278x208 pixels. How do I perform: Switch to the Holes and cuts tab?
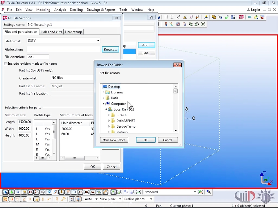click(x=51, y=32)
